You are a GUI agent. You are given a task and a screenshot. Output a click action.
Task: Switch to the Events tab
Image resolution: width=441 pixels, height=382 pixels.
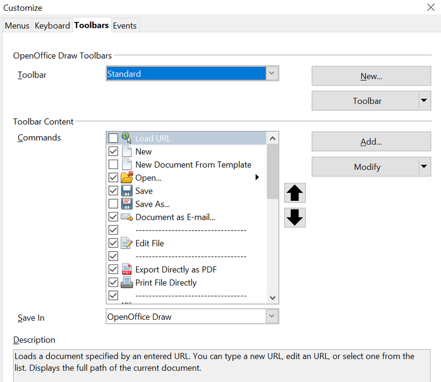point(125,25)
